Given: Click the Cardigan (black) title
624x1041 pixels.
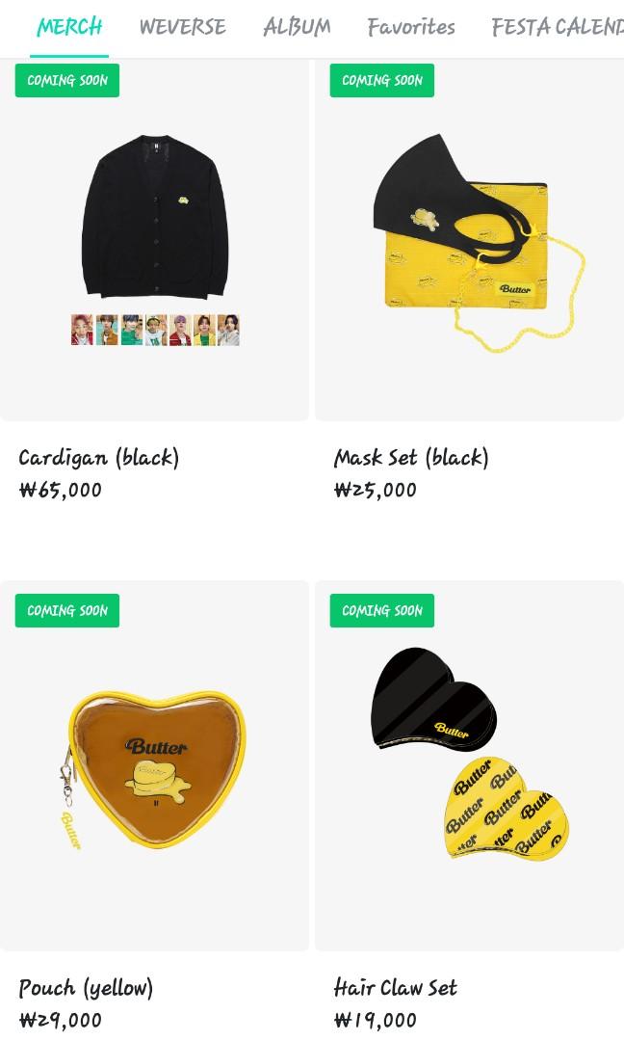Looking at the screenshot, I should point(99,458).
